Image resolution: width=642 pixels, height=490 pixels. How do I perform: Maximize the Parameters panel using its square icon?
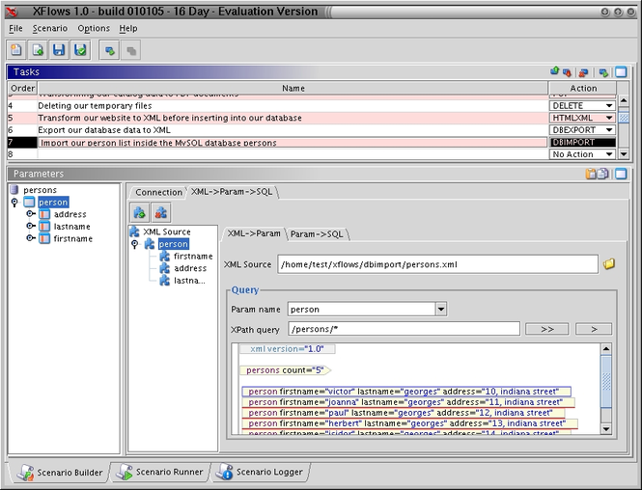(x=621, y=174)
